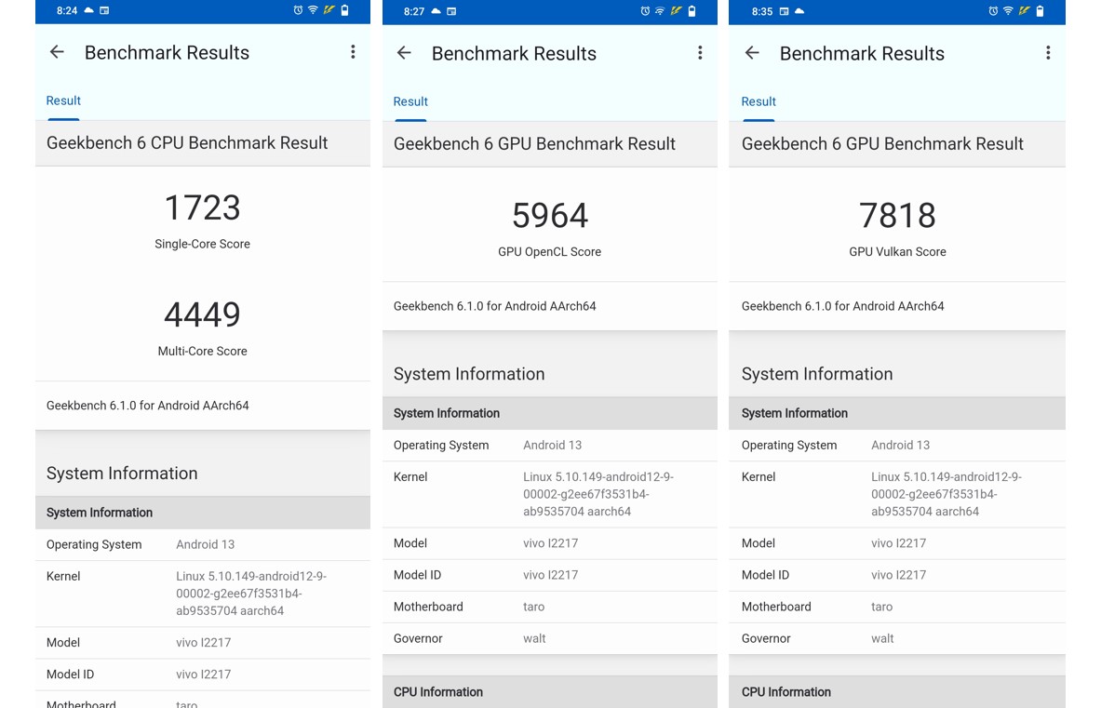
Task: Tap back arrow on Vulkan result screen
Action: pyautogui.click(x=752, y=53)
